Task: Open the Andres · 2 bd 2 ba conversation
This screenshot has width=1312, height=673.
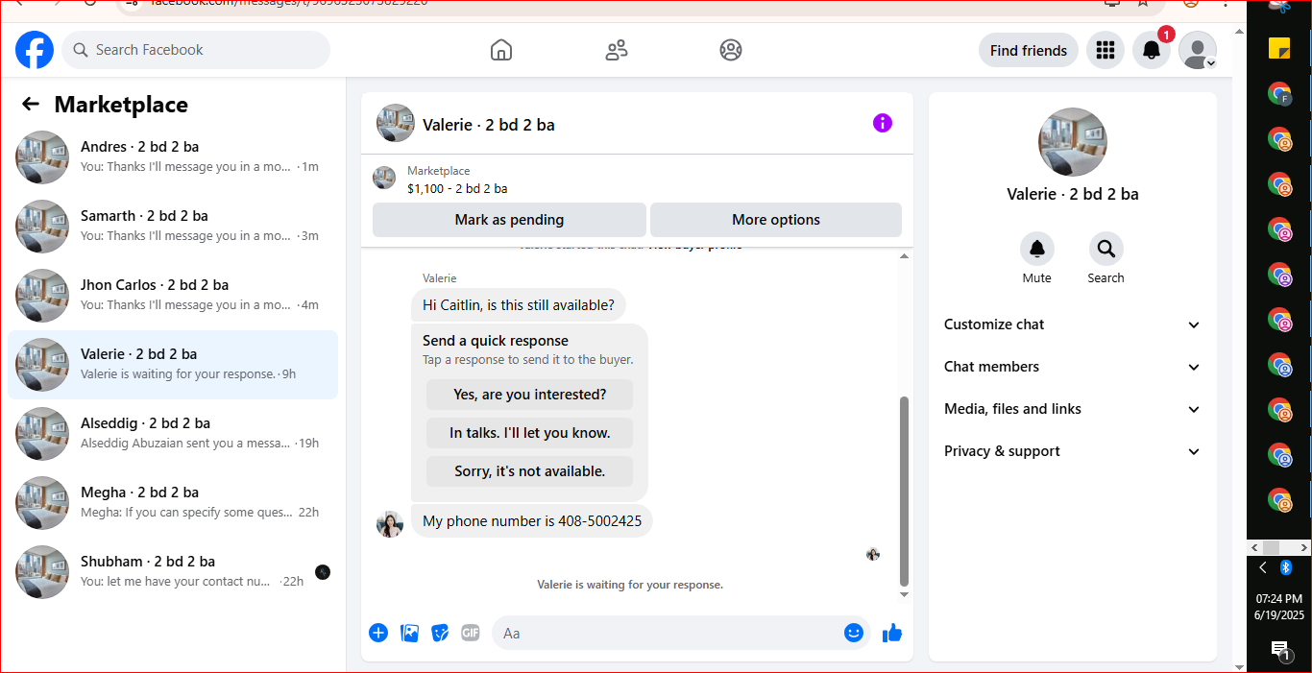Action: pos(173,157)
